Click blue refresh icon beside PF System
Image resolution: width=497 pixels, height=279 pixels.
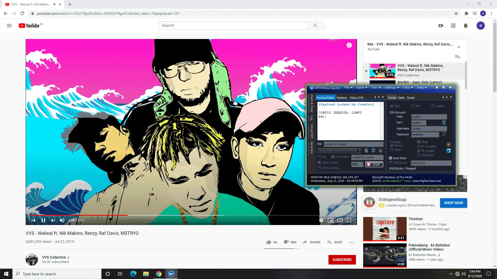click(449, 151)
